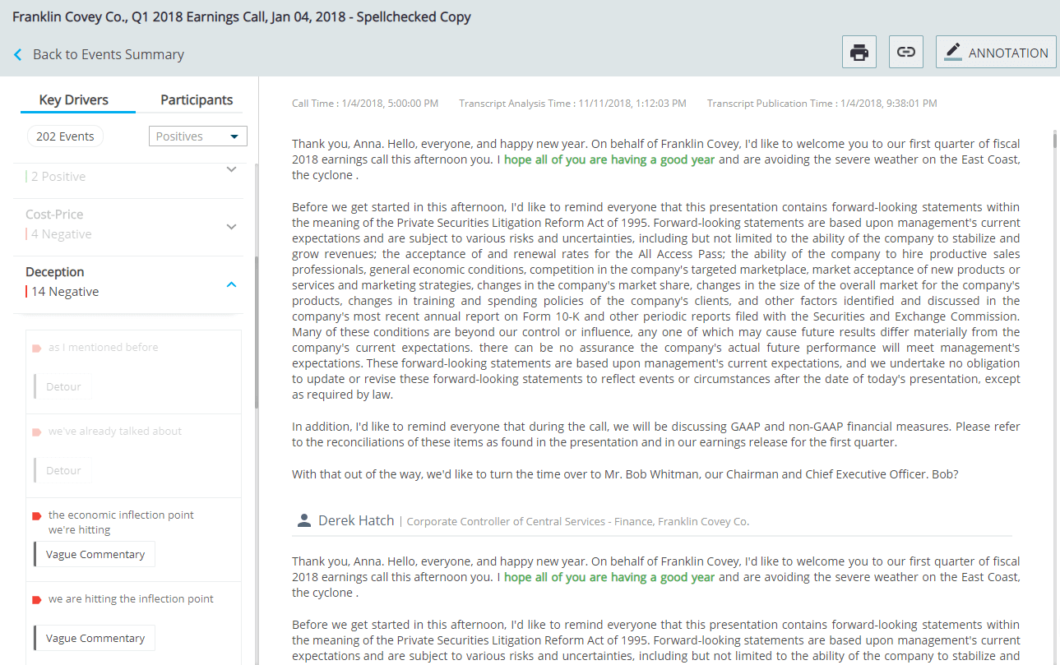Click the back arrow chevron icon
Viewport: 1060px width, 665px height.
[18, 55]
